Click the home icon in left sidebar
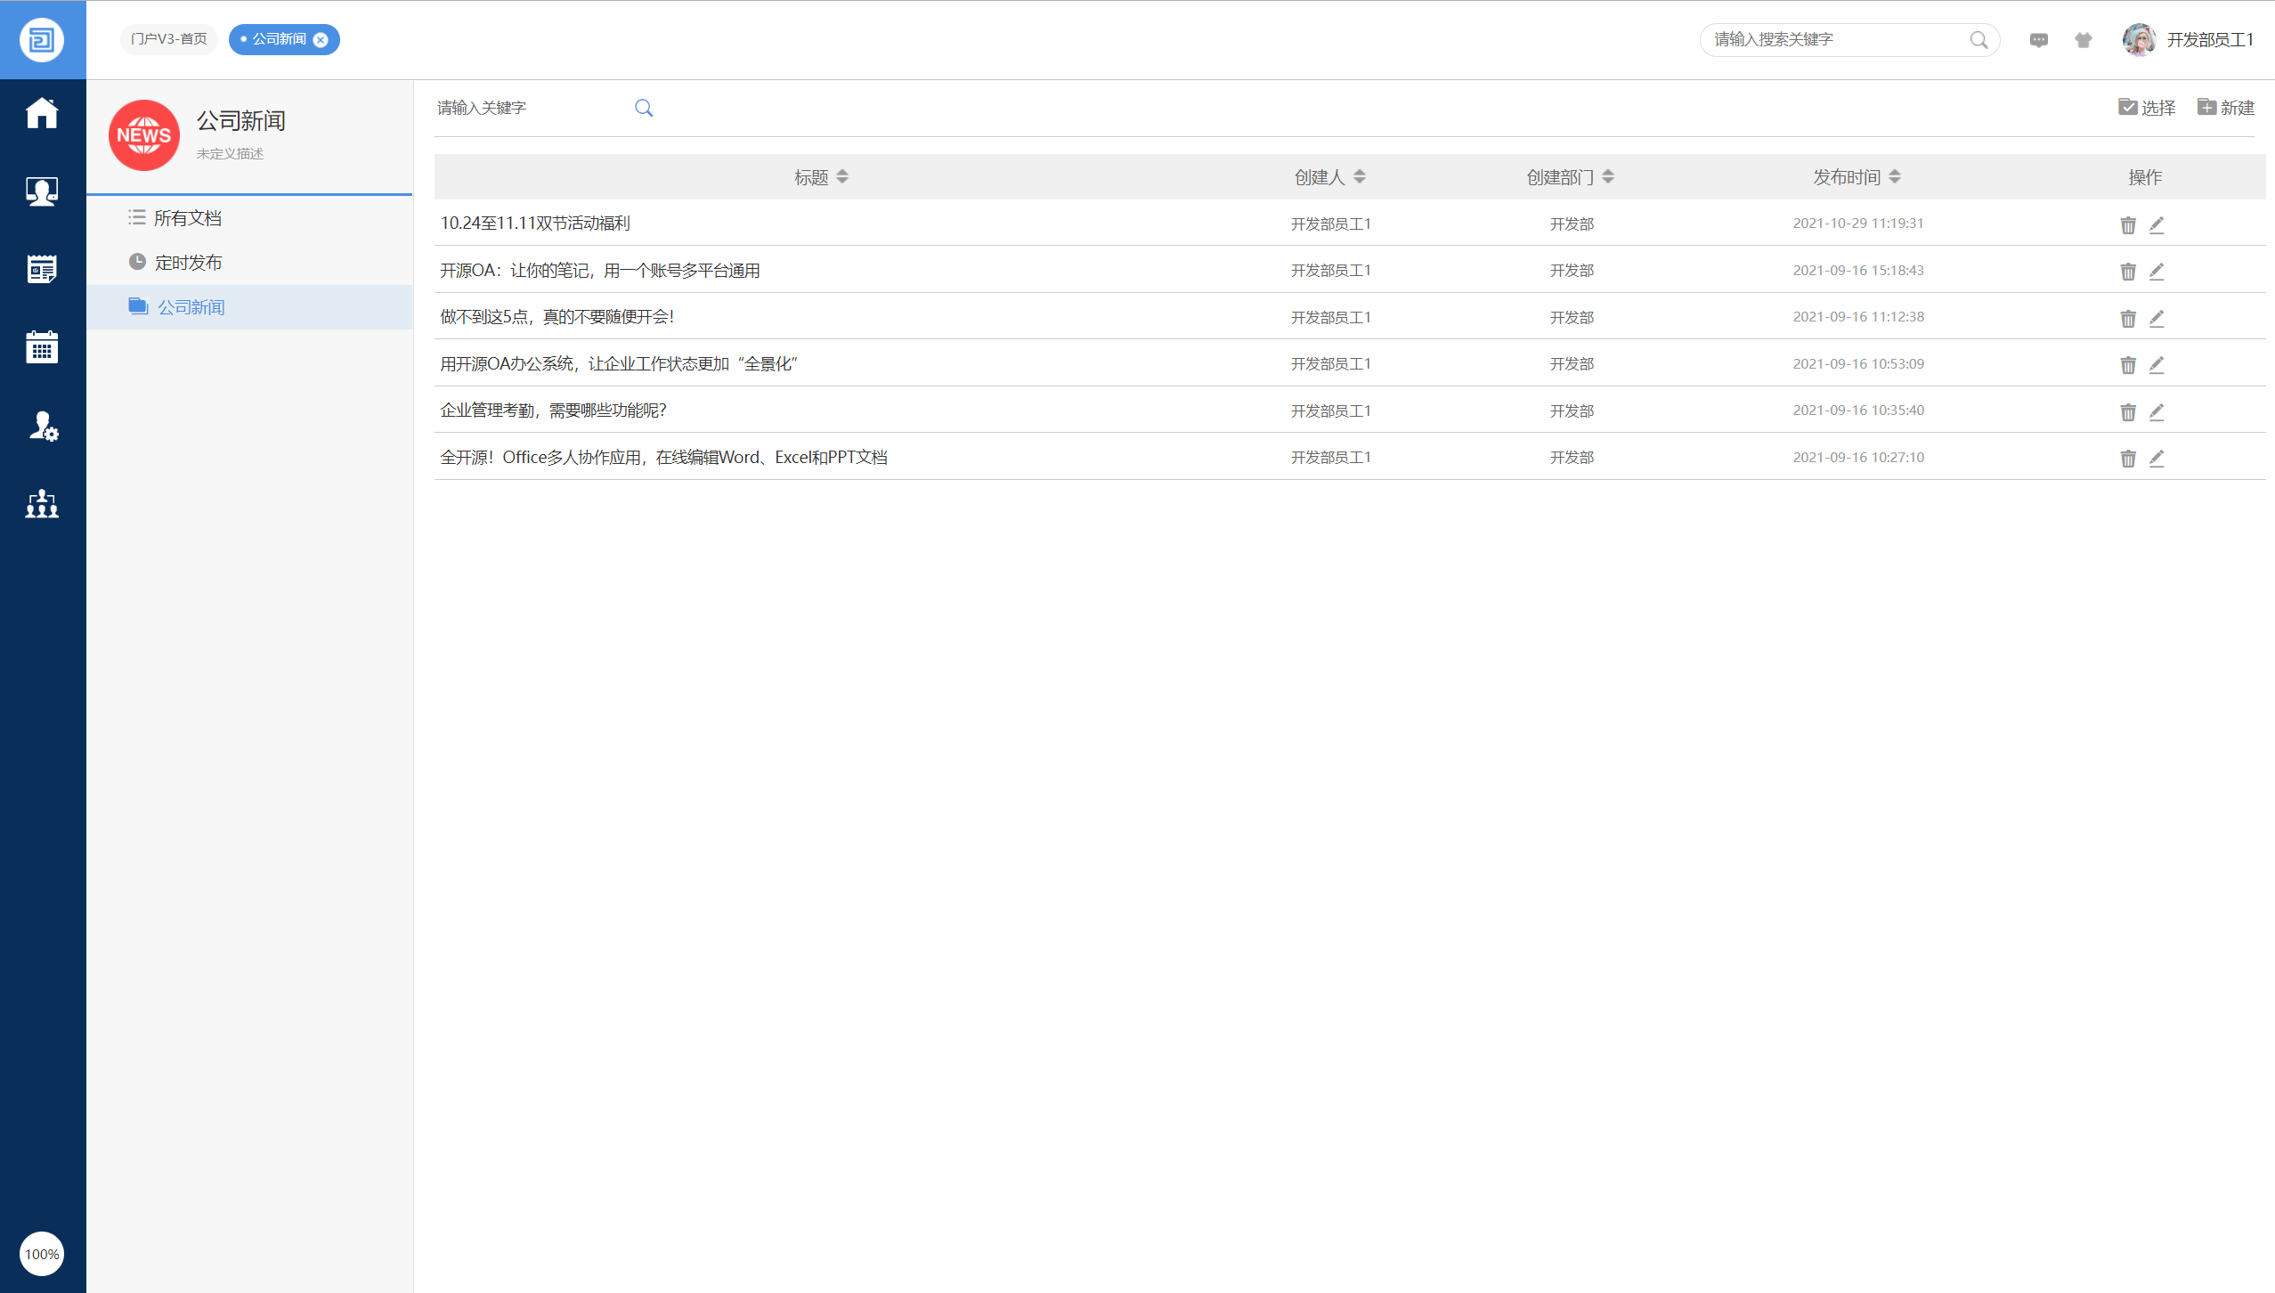 click(x=42, y=113)
